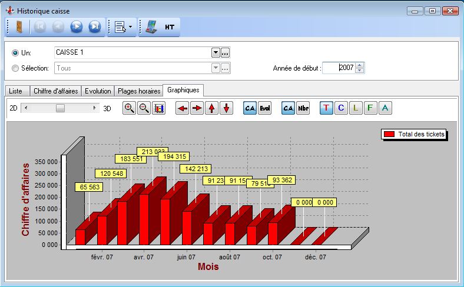This screenshot has width=464, height=287.
Task: Click the HT toolbar button
Action: (x=170, y=27)
